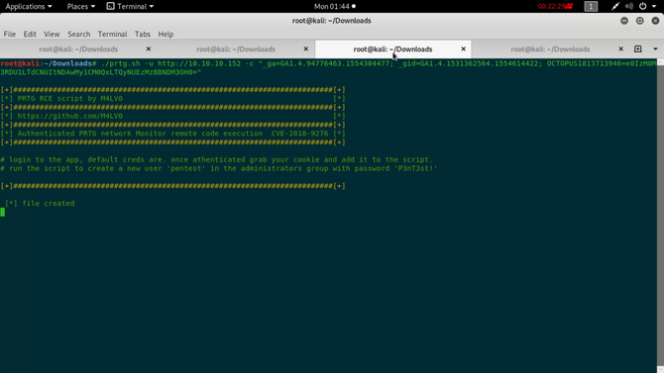The height and width of the screenshot is (373, 664).
Task: Open the Help menu
Action: click(166, 34)
